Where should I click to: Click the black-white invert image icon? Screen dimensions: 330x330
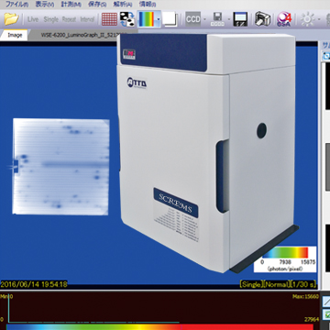(x=127, y=19)
